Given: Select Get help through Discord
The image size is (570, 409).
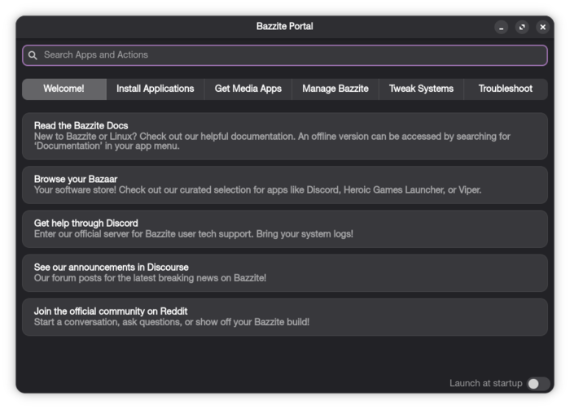Looking at the screenshot, I should (x=285, y=229).
